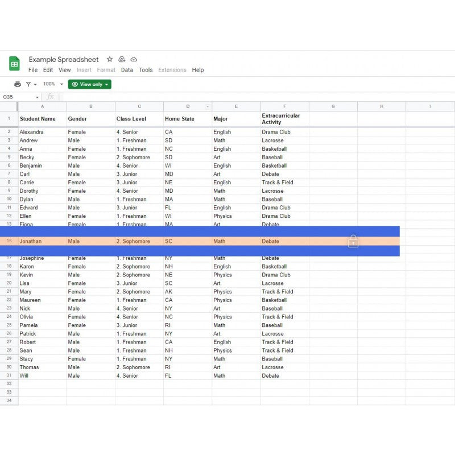This screenshot has width=455, height=455.
Task: Open the Data menu
Action: pos(127,70)
